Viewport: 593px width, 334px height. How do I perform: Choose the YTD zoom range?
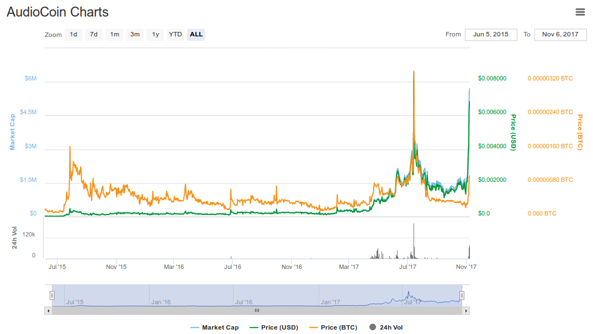176,35
